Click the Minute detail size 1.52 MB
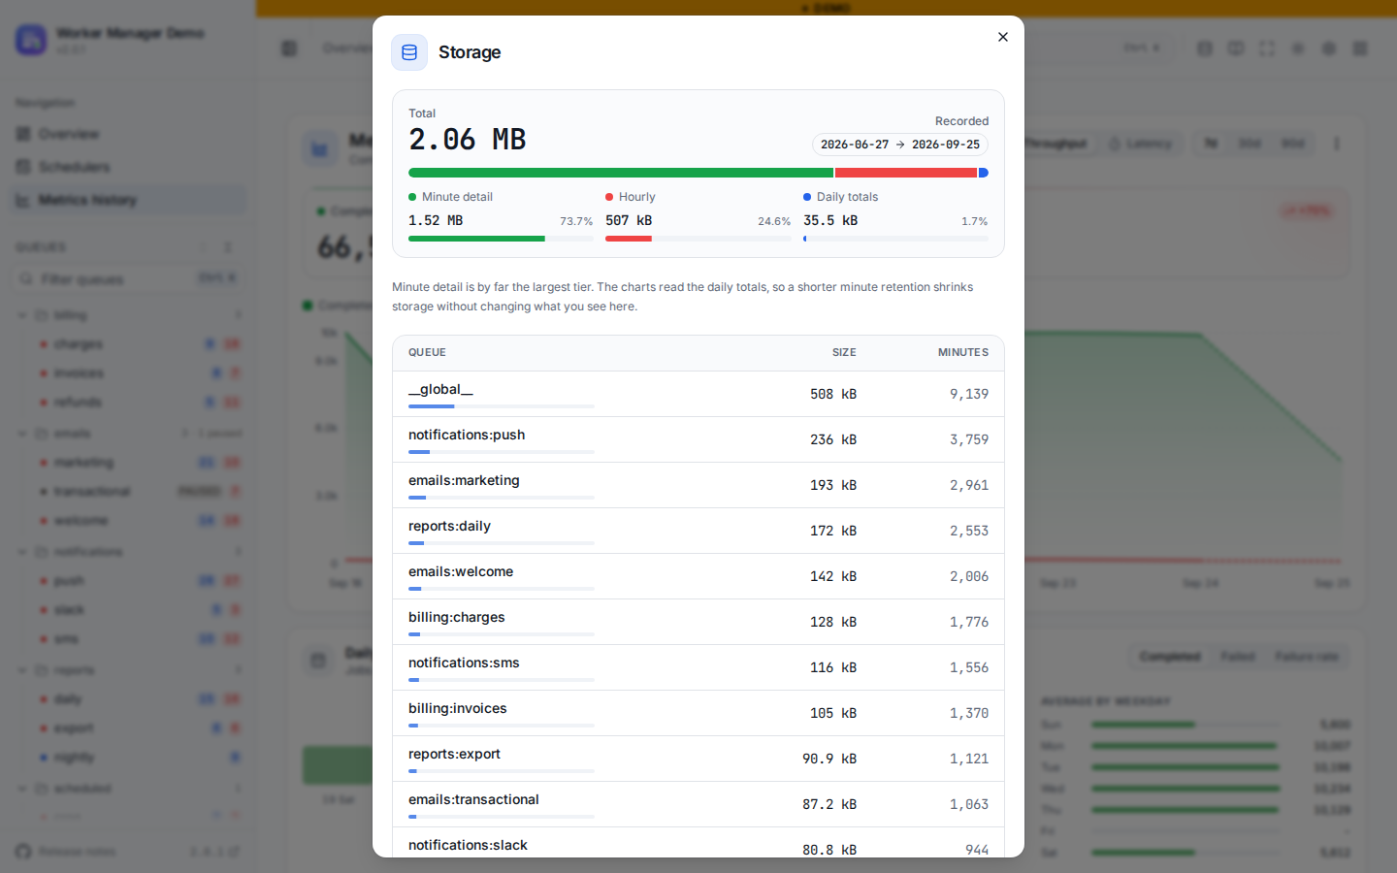 tap(436, 221)
